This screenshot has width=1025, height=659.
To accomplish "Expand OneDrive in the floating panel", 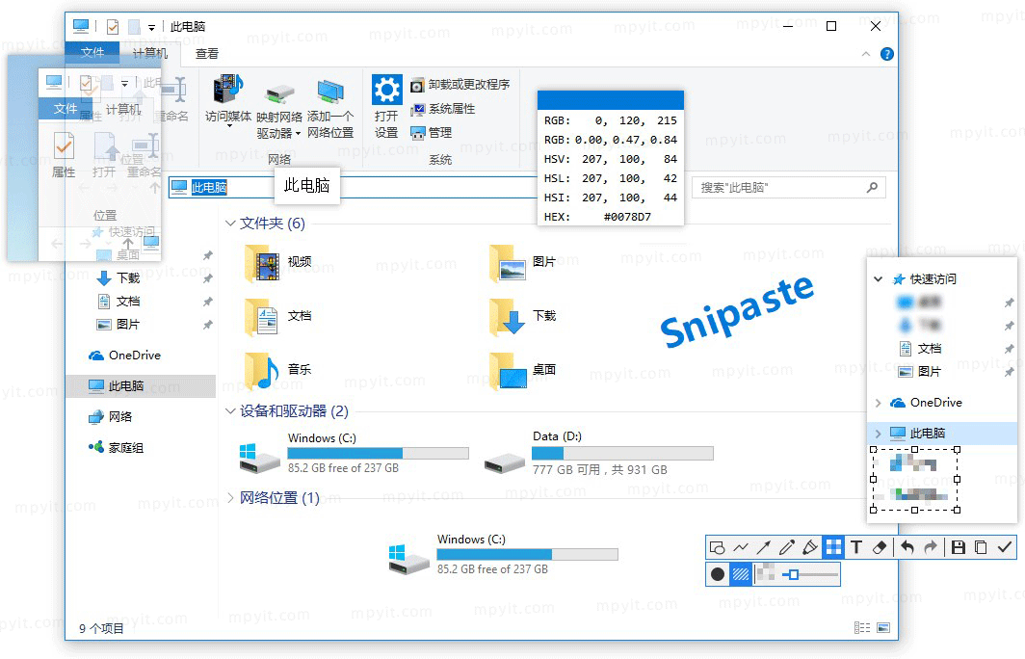I will (x=878, y=403).
